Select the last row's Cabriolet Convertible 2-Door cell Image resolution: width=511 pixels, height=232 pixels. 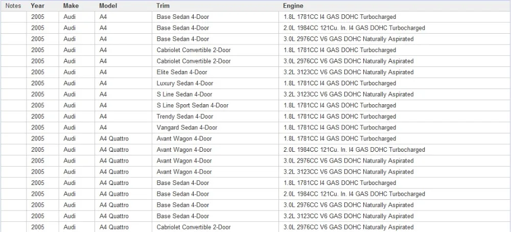click(x=216, y=227)
